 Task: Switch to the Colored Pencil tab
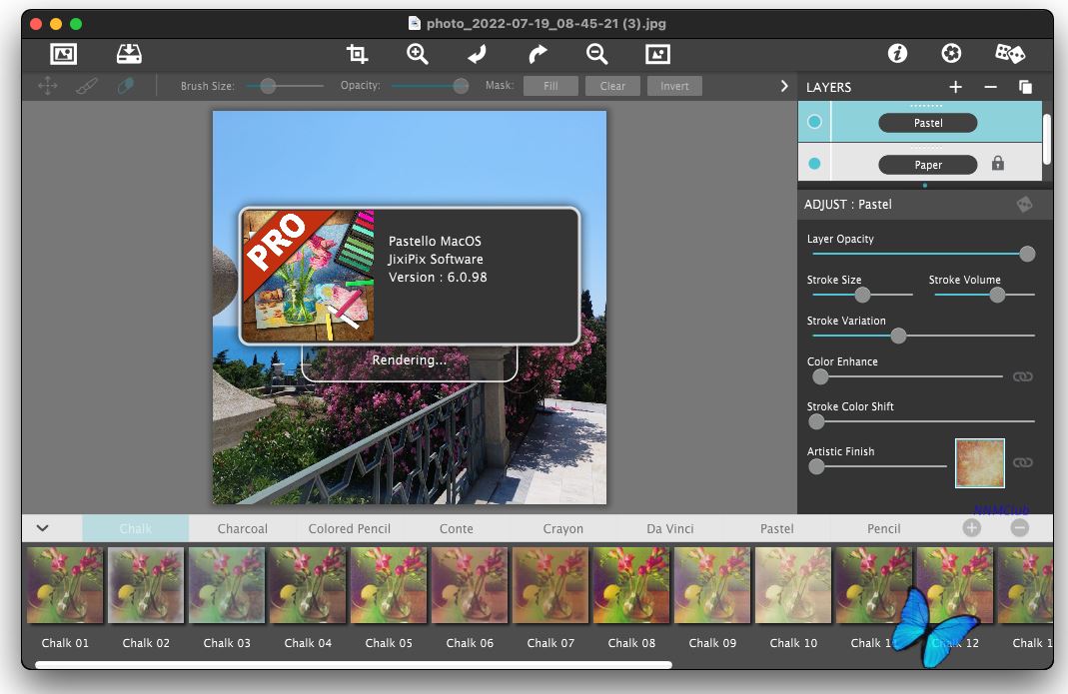[350, 528]
